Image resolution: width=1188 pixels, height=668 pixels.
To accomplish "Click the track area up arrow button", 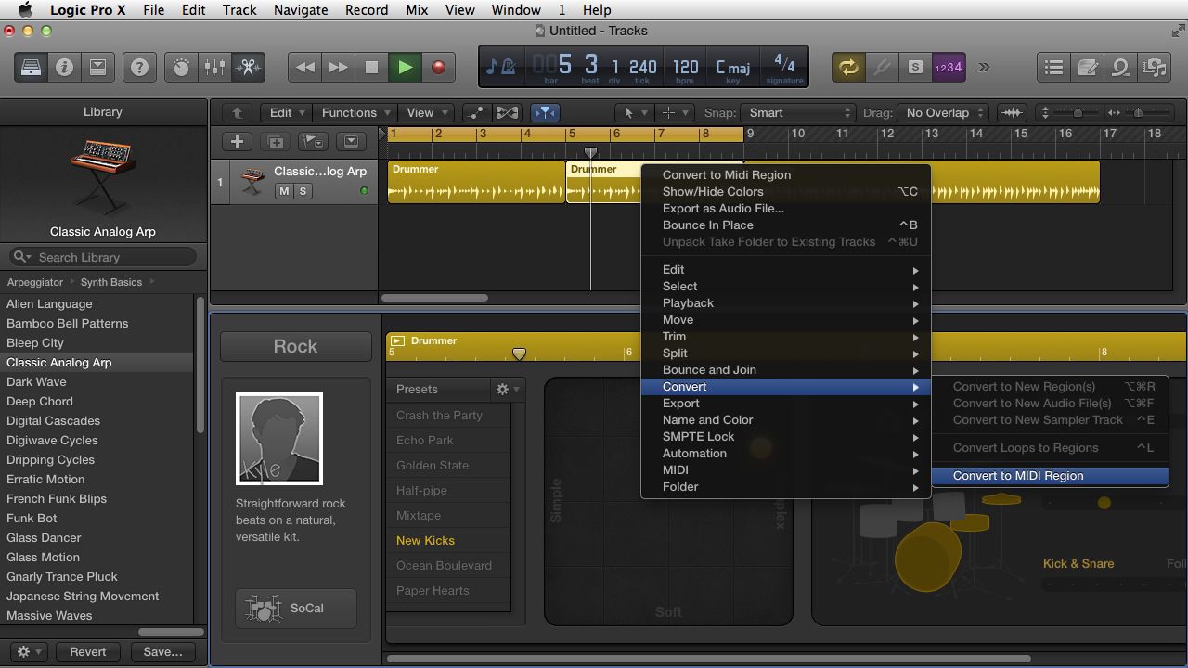I will (x=237, y=112).
